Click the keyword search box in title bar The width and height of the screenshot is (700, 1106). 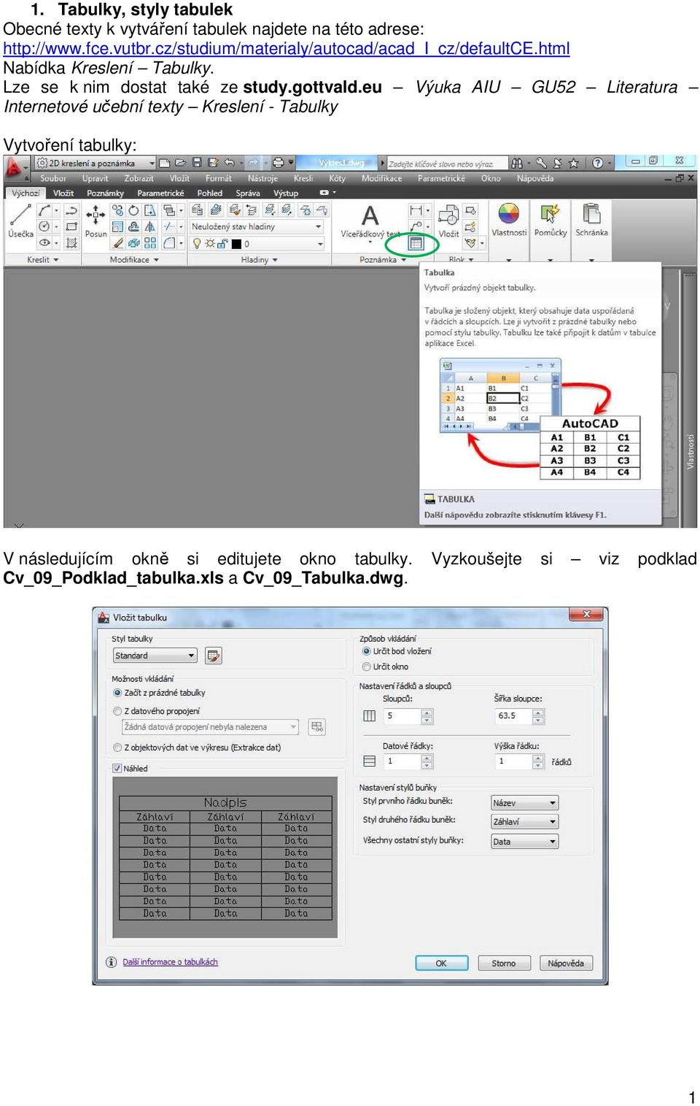pos(446,164)
